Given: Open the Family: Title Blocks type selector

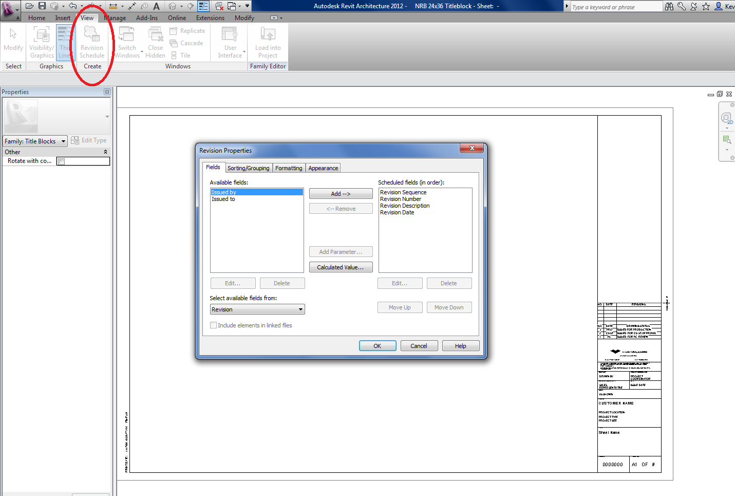Looking at the screenshot, I should [35, 141].
